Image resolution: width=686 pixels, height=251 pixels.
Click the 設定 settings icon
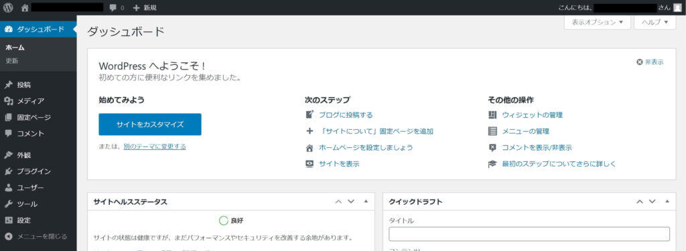pyautogui.click(x=8, y=220)
